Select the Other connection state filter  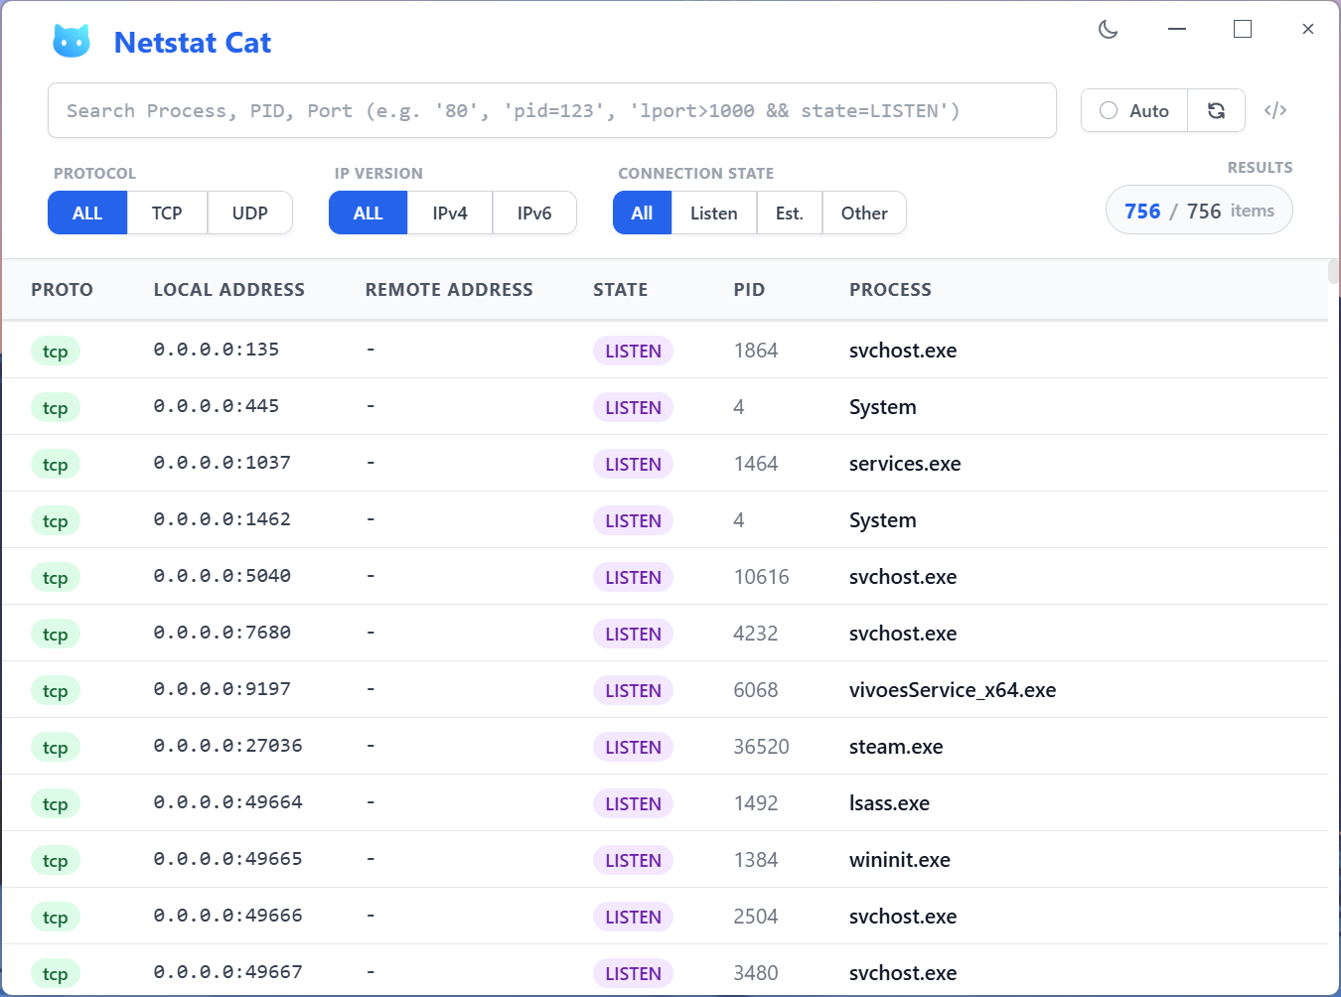pos(863,213)
